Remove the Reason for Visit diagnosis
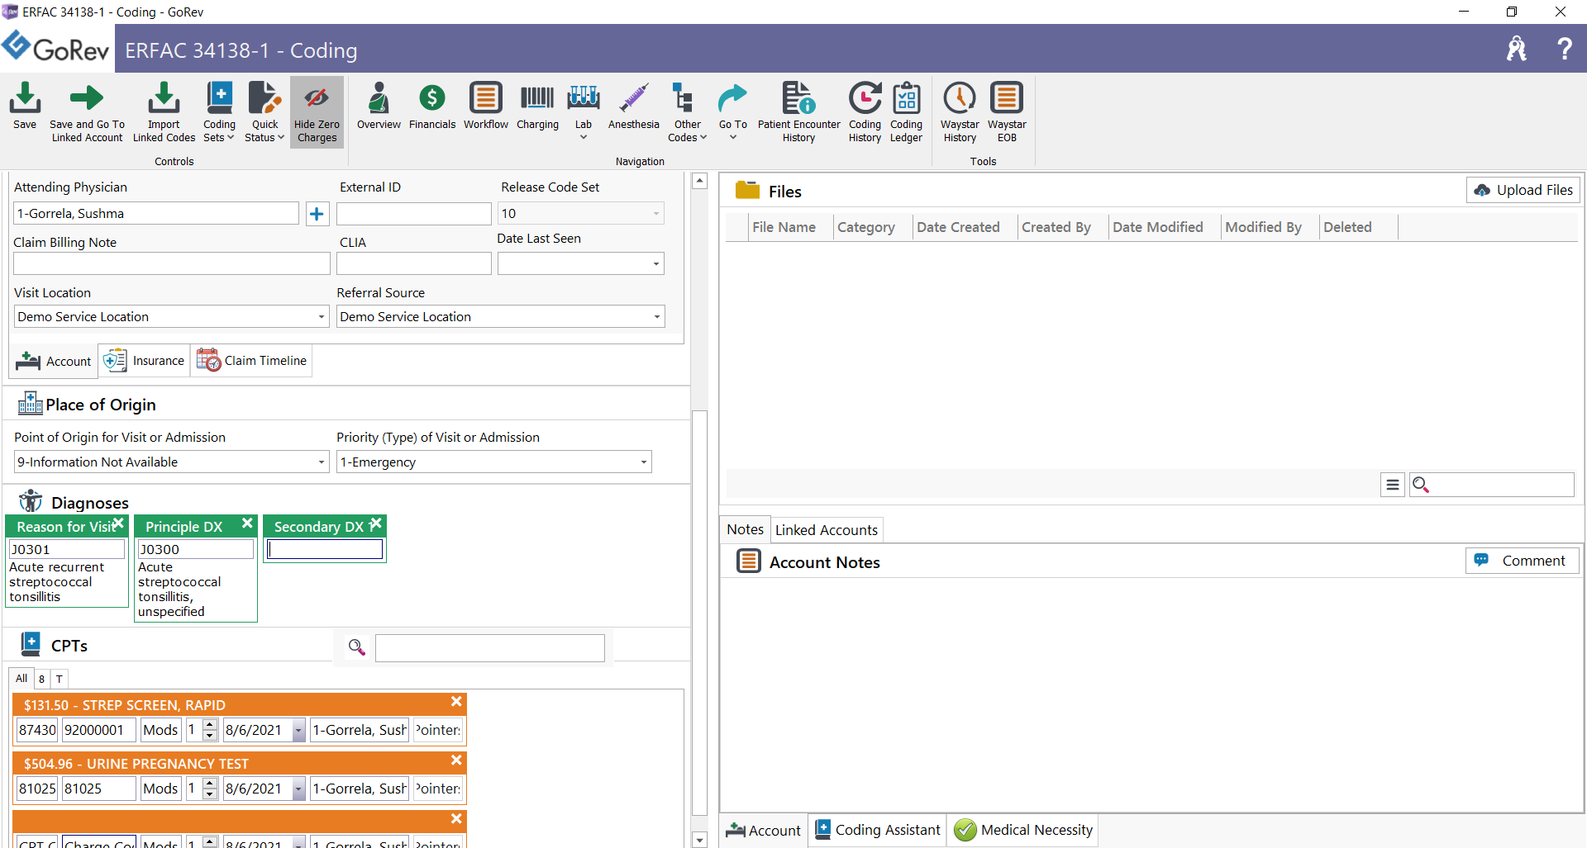This screenshot has height=848, width=1587. point(118,523)
